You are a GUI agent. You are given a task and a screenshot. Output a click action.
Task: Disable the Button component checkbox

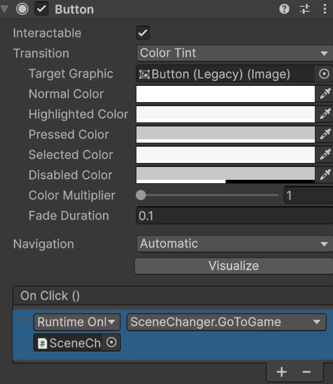click(x=41, y=9)
